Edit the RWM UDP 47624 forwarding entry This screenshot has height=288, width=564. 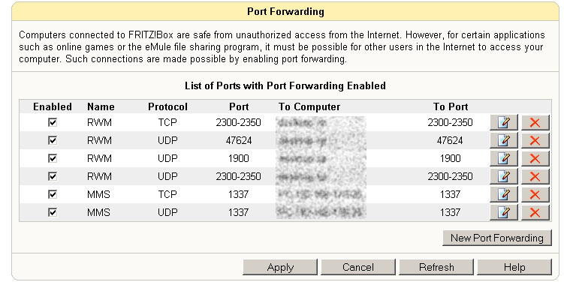click(x=504, y=140)
